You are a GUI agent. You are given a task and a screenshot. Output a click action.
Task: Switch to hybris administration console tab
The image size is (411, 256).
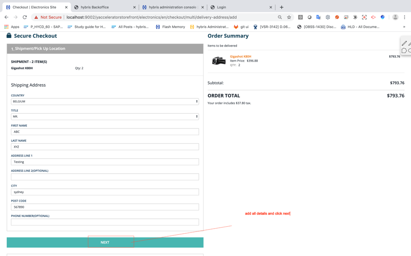tap(172, 7)
